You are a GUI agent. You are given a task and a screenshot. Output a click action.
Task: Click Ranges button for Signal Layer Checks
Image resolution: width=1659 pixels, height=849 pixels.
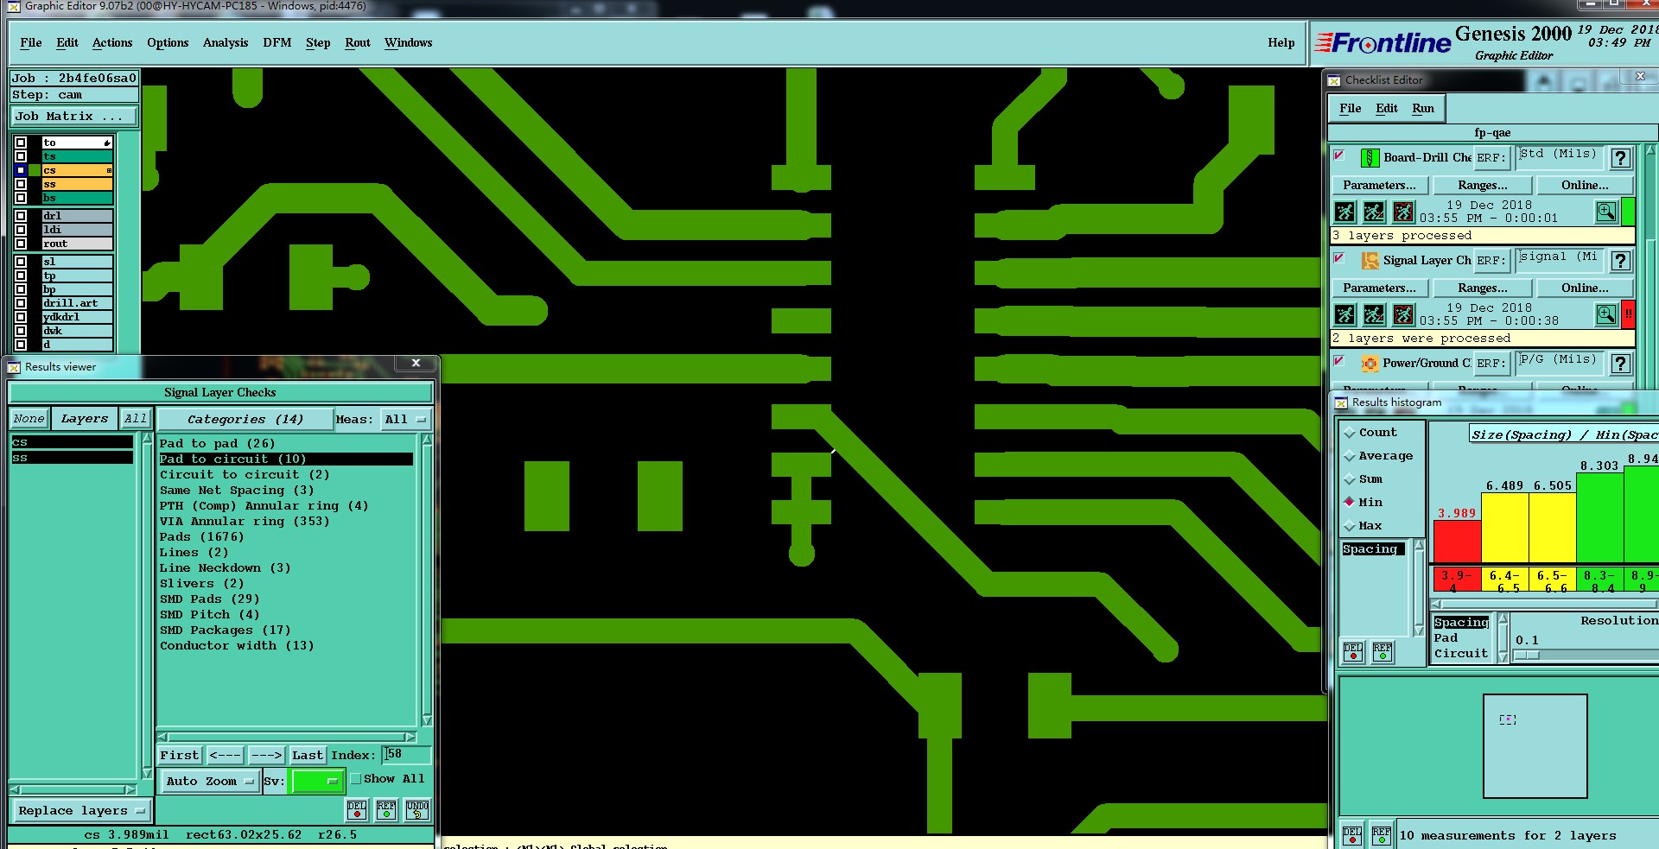click(1483, 288)
